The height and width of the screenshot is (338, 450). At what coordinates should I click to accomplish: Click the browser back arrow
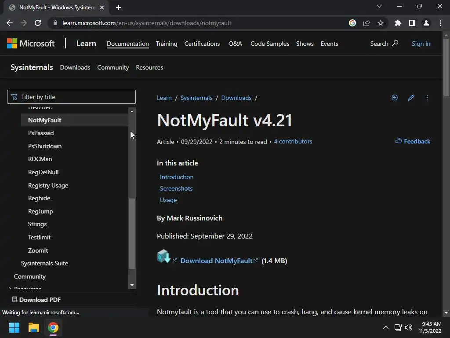(x=10, y=23)
